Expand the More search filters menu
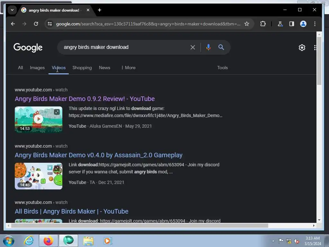The height and width of the screenshot is (247, 329). (x=128, y=68)
